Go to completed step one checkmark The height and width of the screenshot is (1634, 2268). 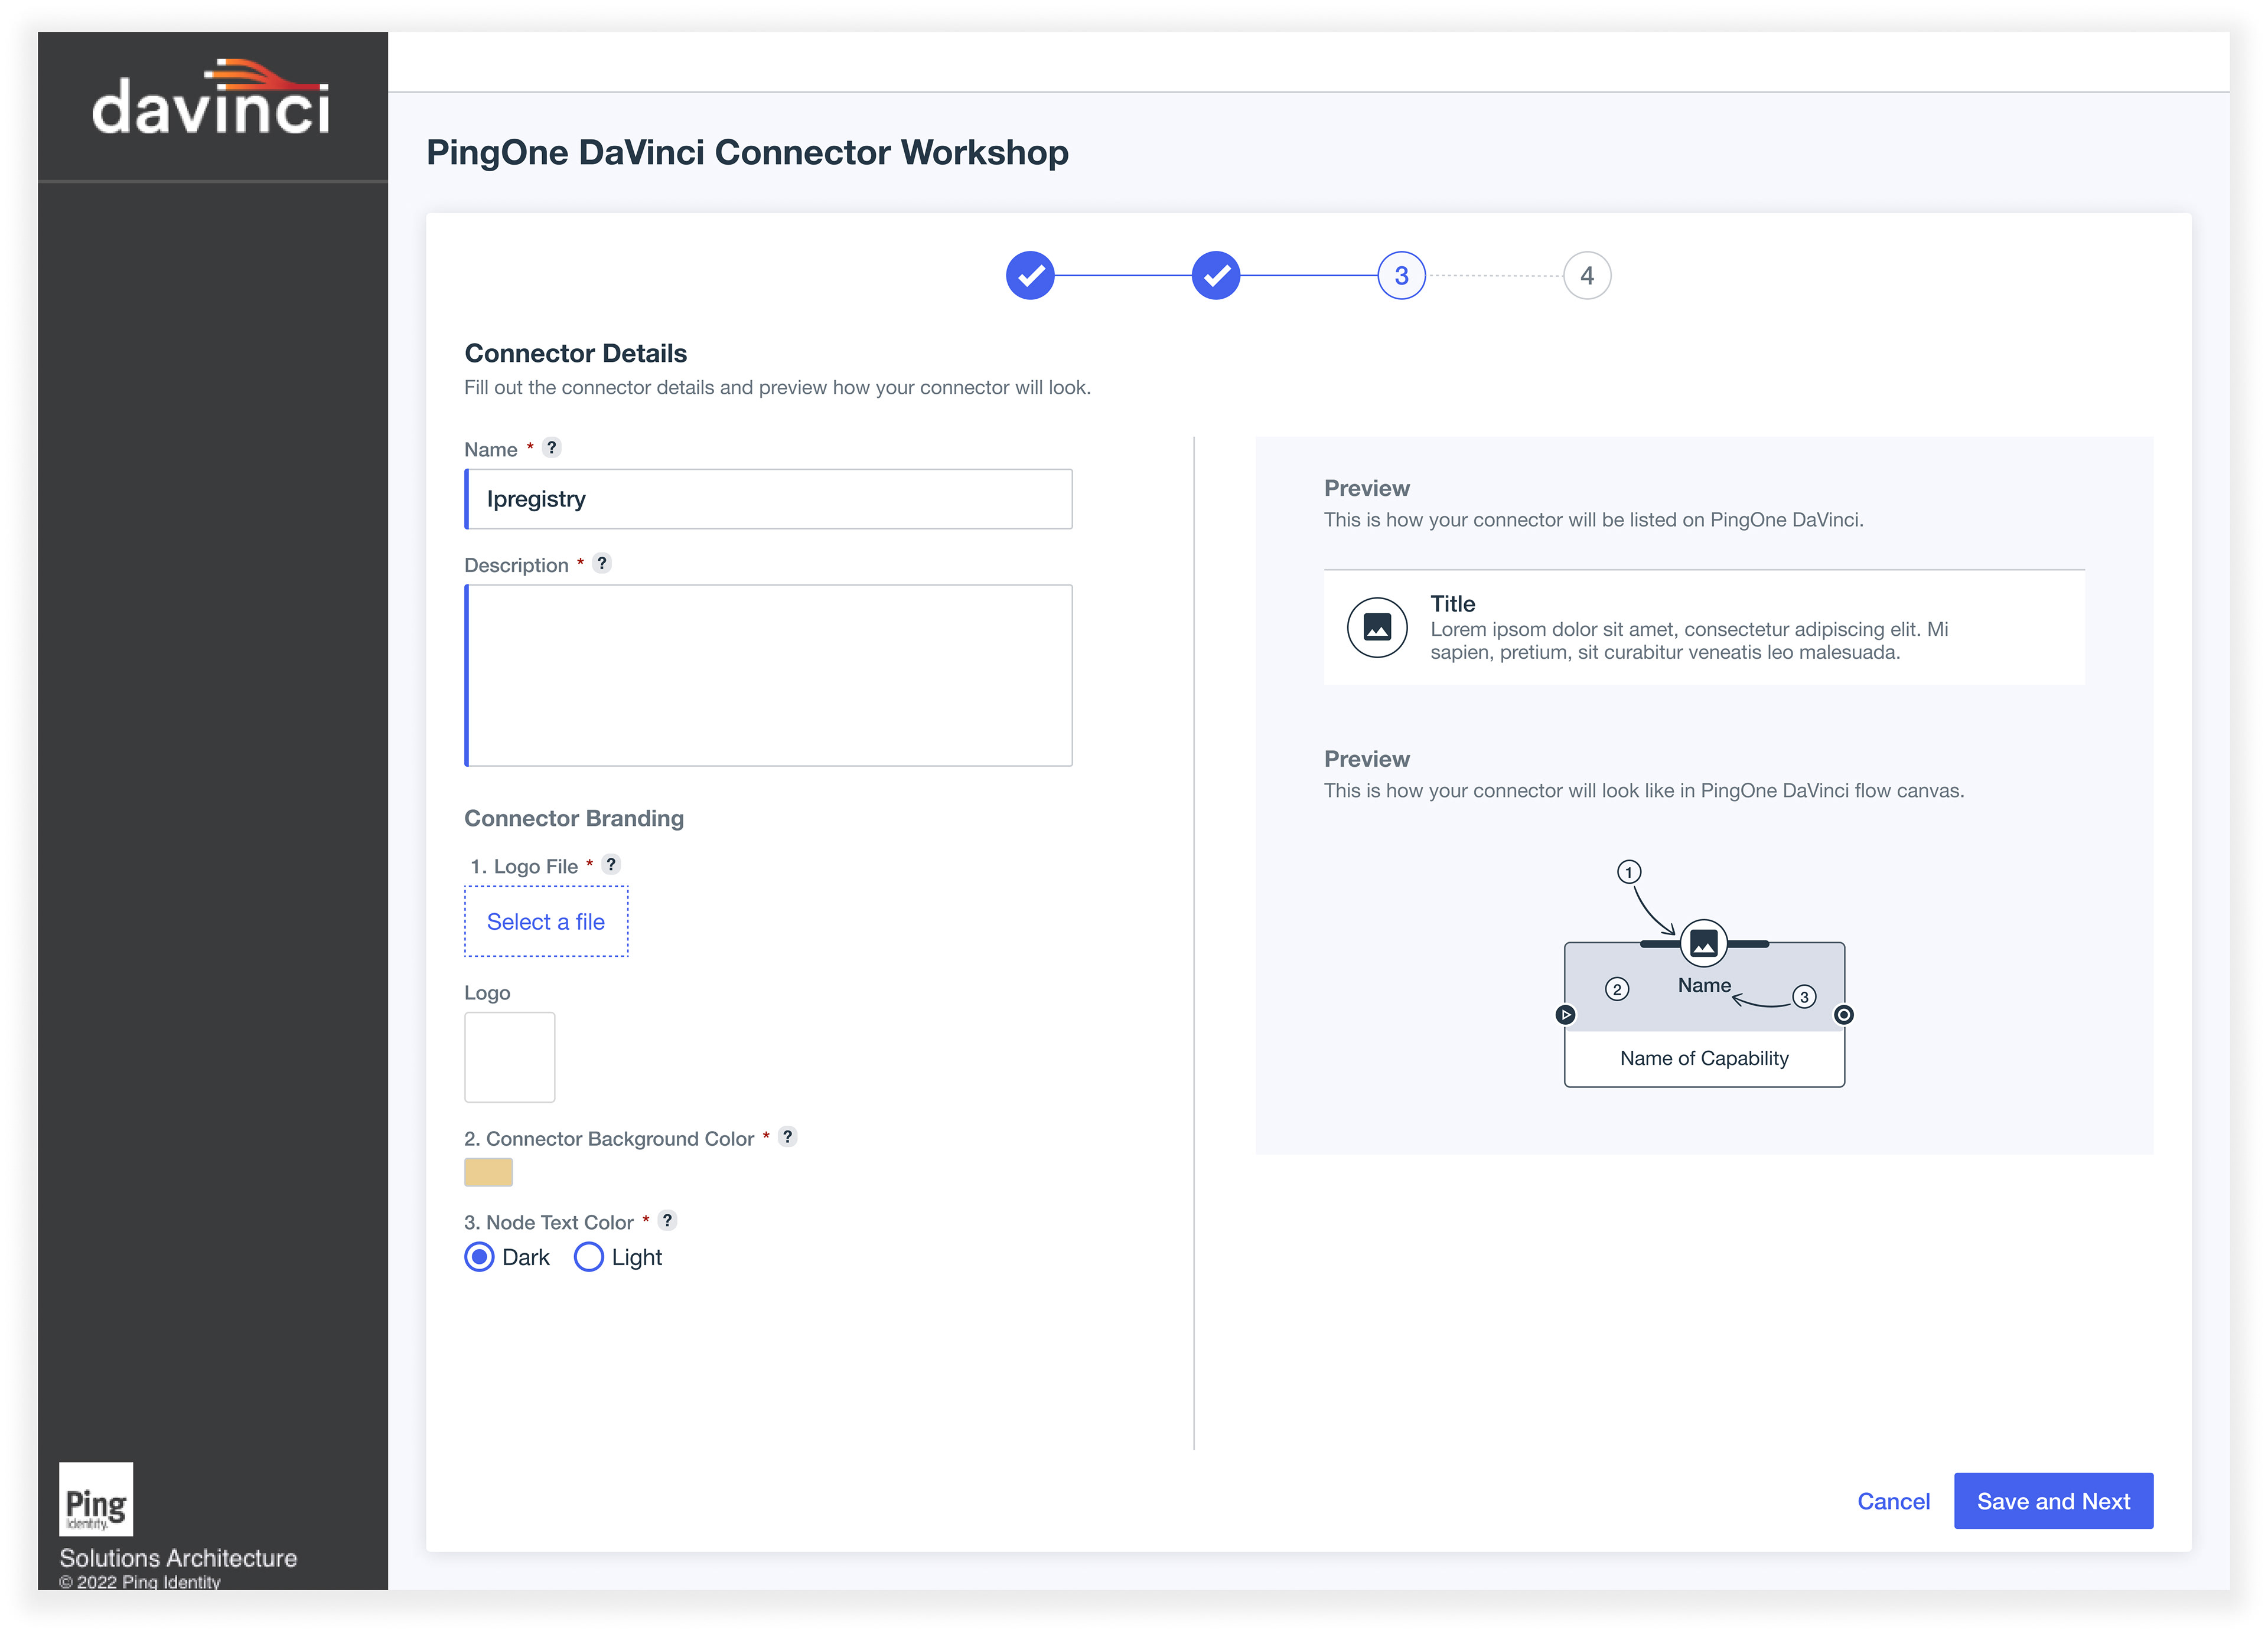1030,275
